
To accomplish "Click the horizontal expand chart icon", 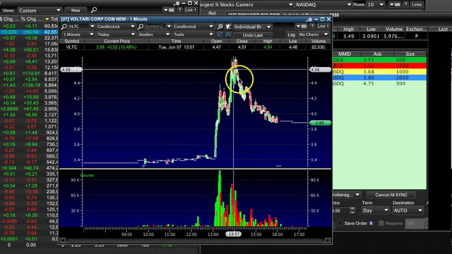I will point(228,35).
